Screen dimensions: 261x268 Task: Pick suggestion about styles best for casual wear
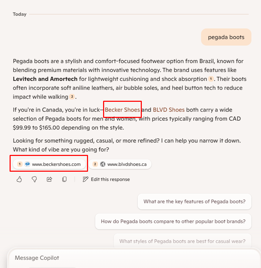click(182, 241)
